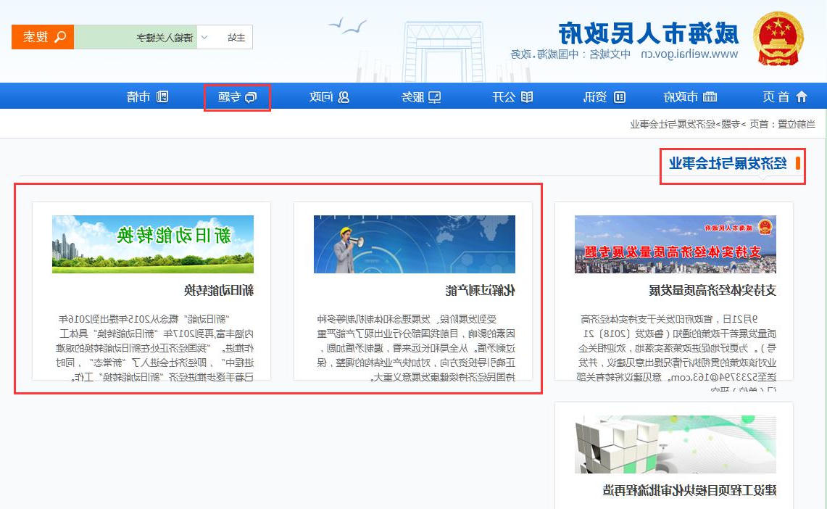The height and width of the screenshot is (509, 827).
Task: Click the building icon beside 市政府
Action: [710, 96]
